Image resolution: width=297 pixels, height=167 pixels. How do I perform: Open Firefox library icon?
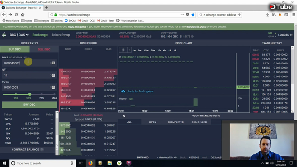(274, 15)
